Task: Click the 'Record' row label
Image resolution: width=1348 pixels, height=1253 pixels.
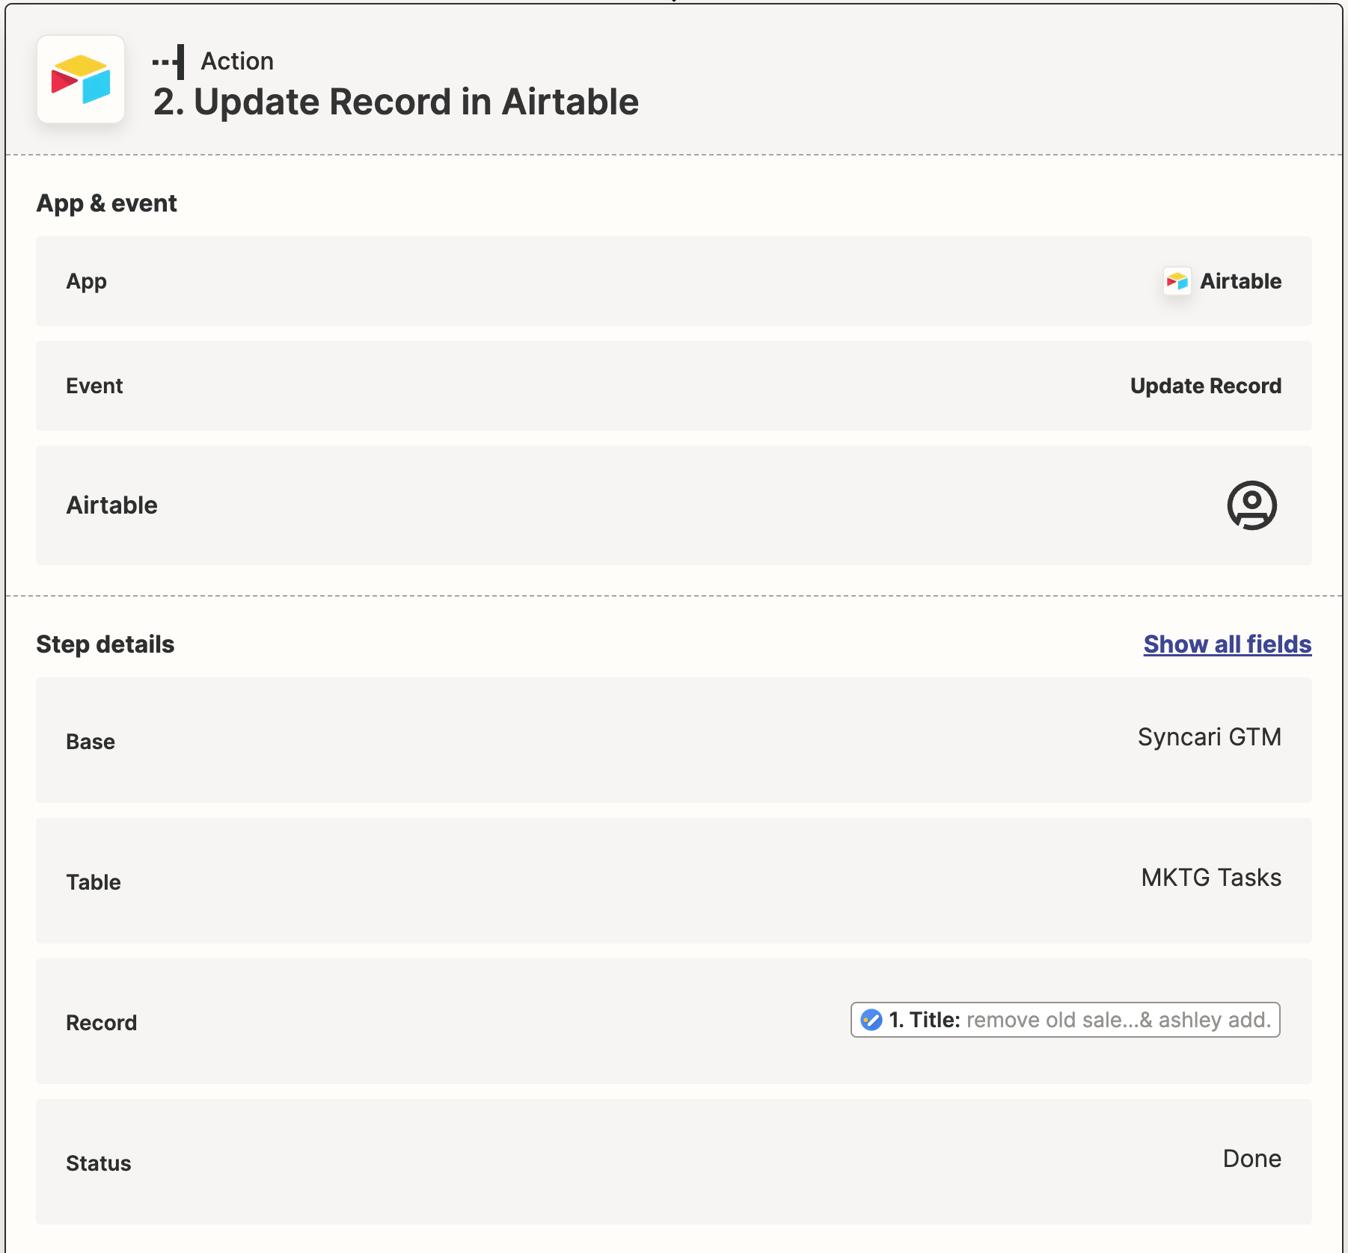Action: coord(101,1023)
